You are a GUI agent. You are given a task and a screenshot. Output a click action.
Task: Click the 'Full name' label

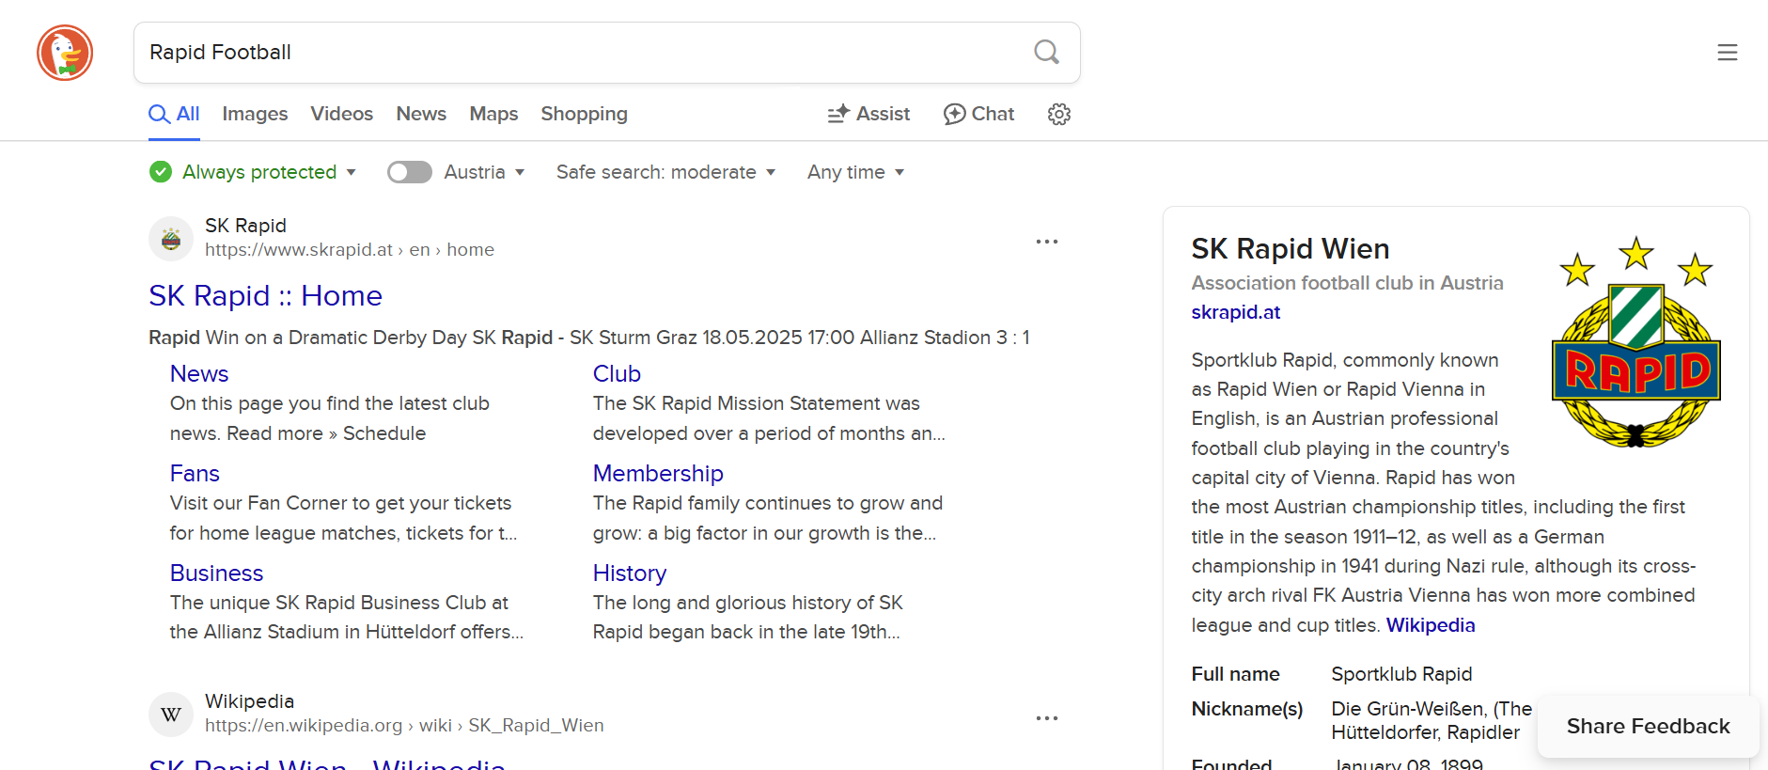coord(1235,674)
